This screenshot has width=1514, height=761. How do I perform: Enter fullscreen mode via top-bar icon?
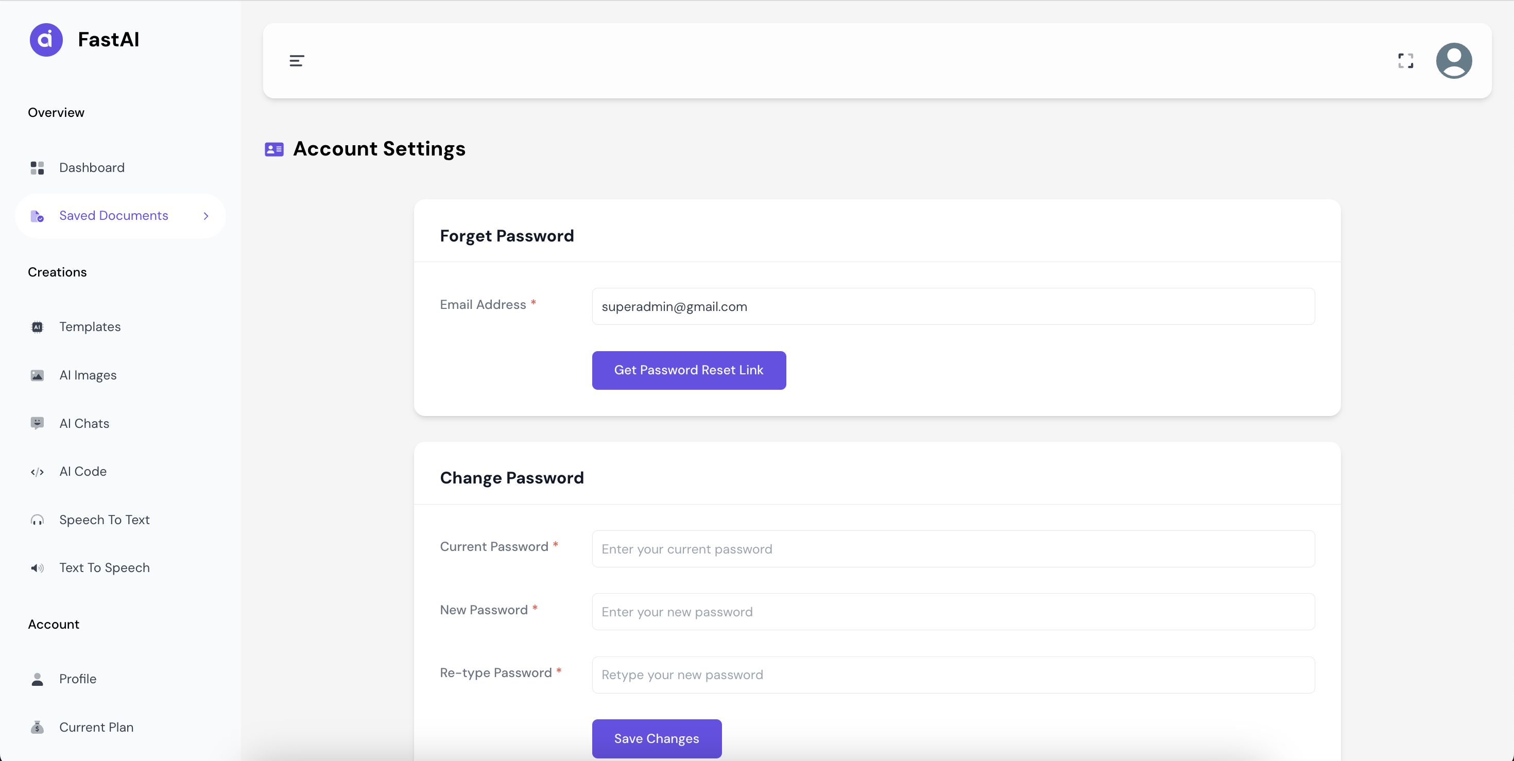(1405, 61)
